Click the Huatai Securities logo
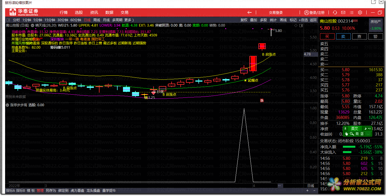387x196 pixels. [24, 12]
